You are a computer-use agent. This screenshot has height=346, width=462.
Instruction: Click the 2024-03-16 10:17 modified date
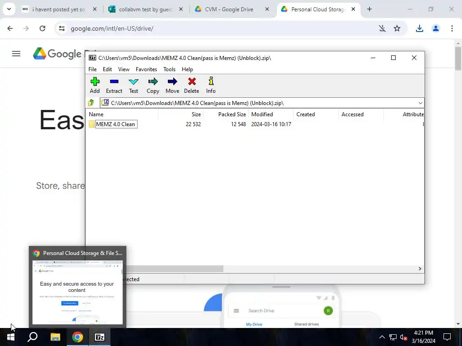271,124
